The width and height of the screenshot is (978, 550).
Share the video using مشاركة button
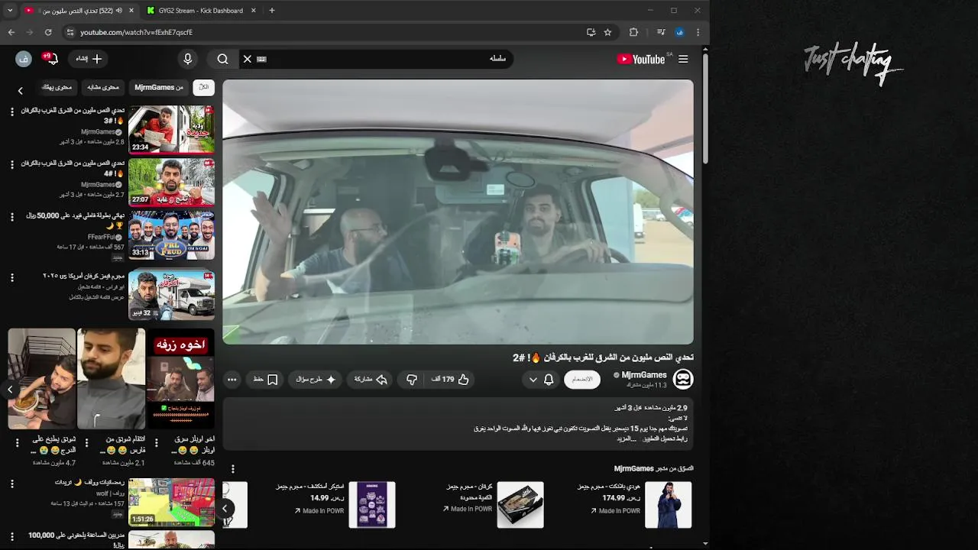(371, 379)
